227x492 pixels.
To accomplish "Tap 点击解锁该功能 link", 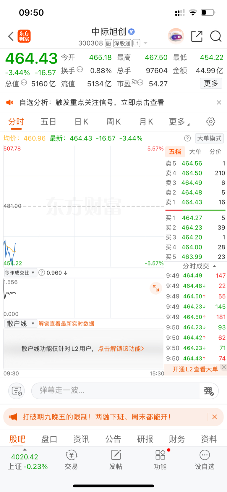I will click(121, 349).
